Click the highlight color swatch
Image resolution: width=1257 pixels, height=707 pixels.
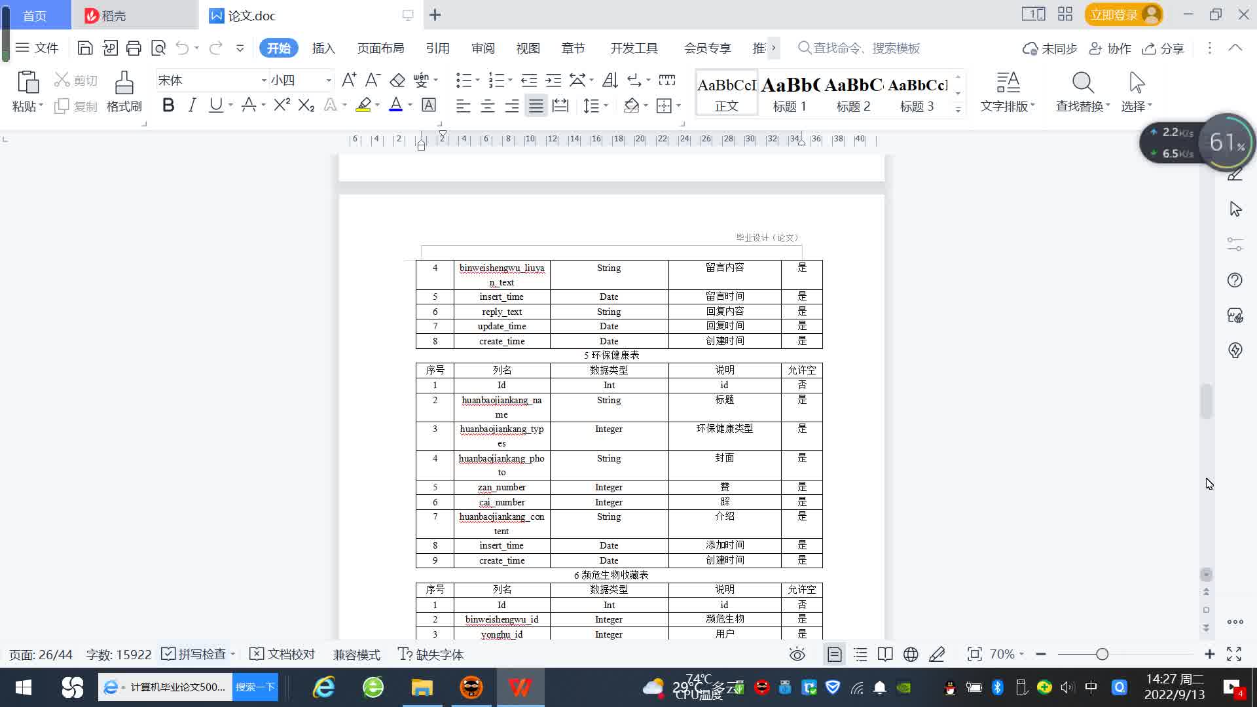tap(363, 105)
